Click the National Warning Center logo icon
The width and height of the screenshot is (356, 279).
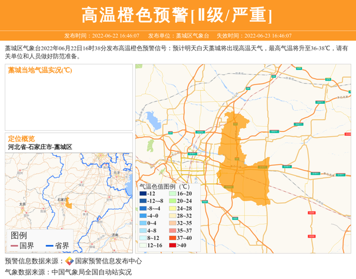pyautogui.click(x=69, y=261)
